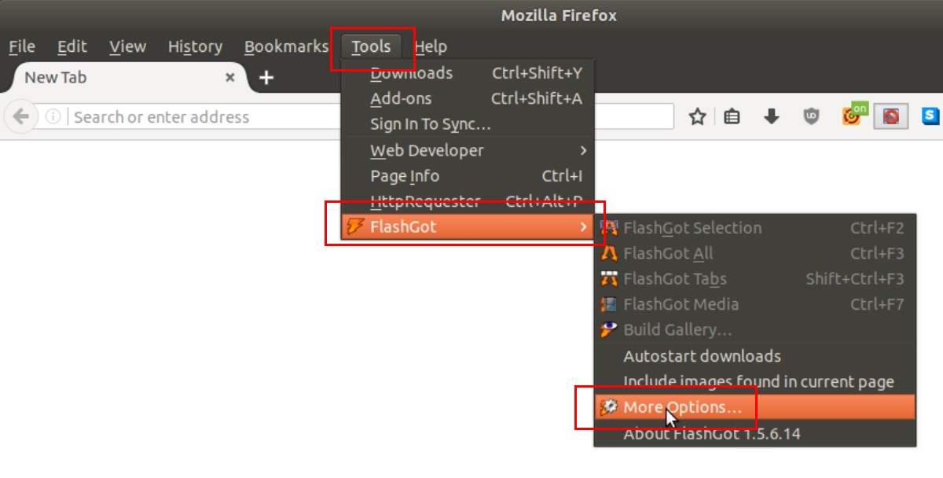The image size is (943, 478).
Task: Choose Downloads from Tools menu
Action: [468, 73]
